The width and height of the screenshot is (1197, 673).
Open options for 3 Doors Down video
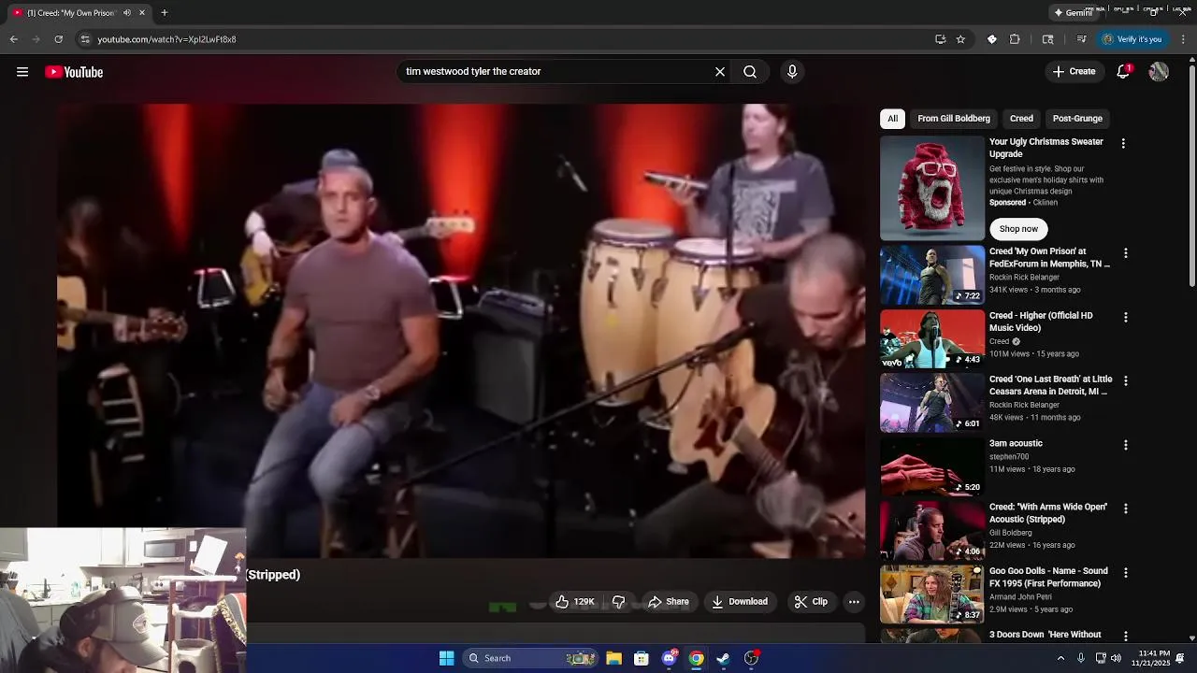[1126, 636]
